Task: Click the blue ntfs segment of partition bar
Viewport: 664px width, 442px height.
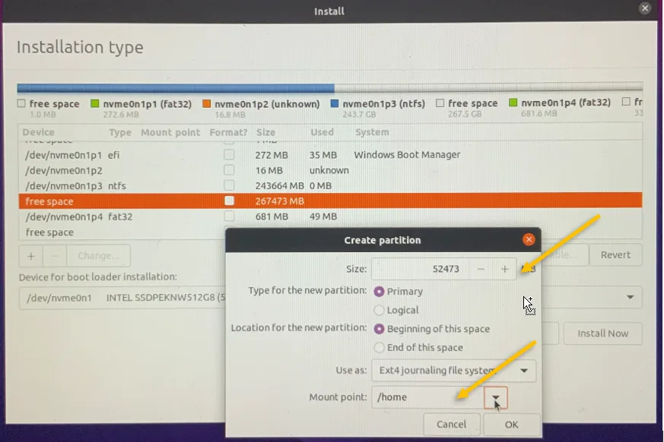Action: tap(176, 88)
